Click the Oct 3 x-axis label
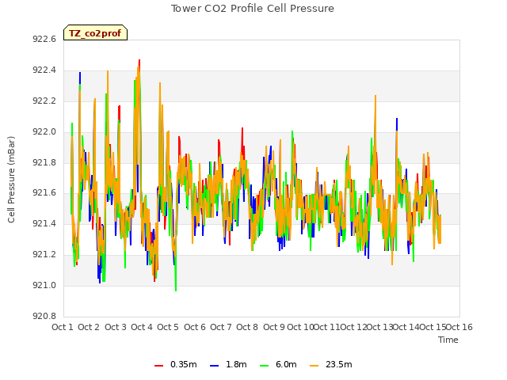Screen dimensions: 507x380 (x=116, y=327)
